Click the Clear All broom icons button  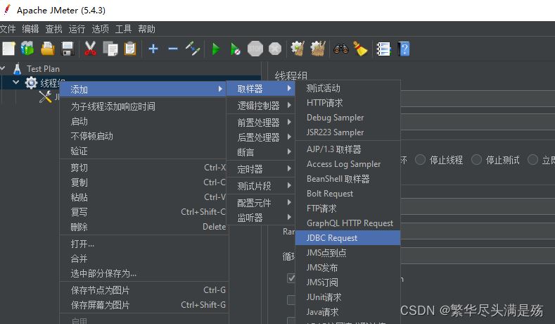[x=318, y=49]
